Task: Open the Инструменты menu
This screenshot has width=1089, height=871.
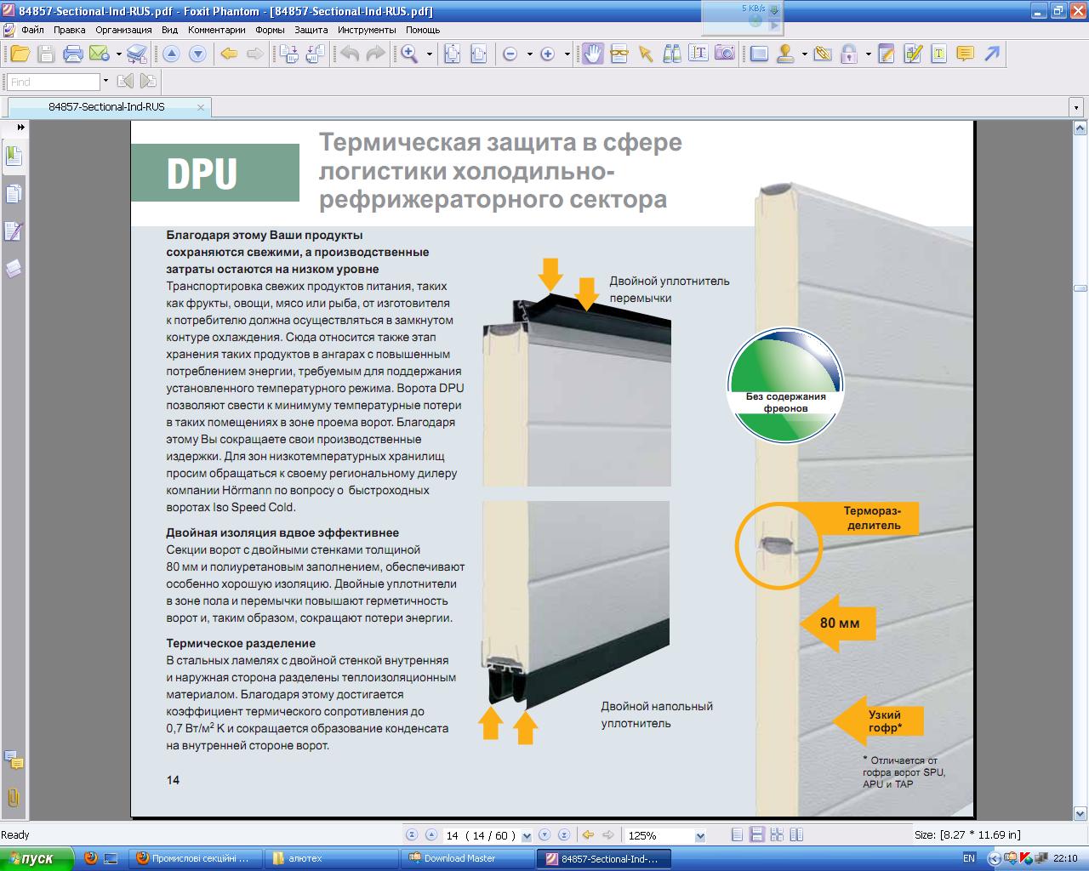Action: point(367,30)
